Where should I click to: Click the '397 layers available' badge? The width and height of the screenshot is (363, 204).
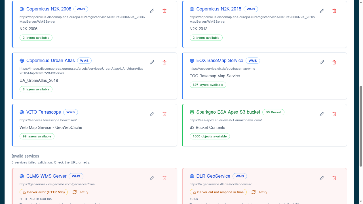click(x=208, y=85)
